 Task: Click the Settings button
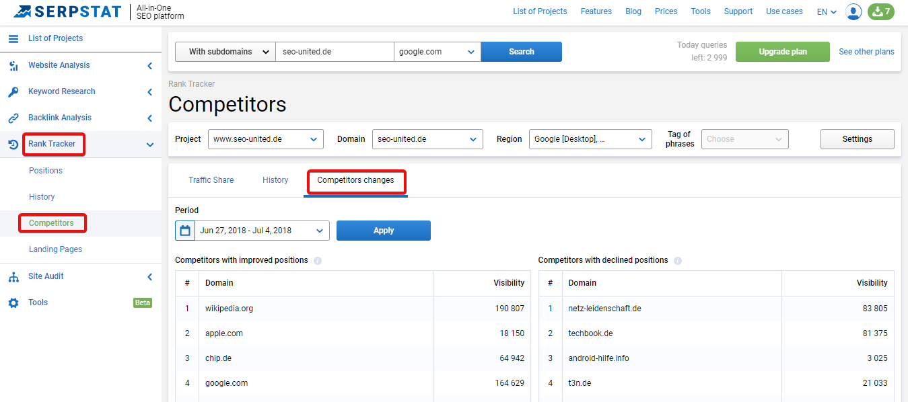point(858,139)
